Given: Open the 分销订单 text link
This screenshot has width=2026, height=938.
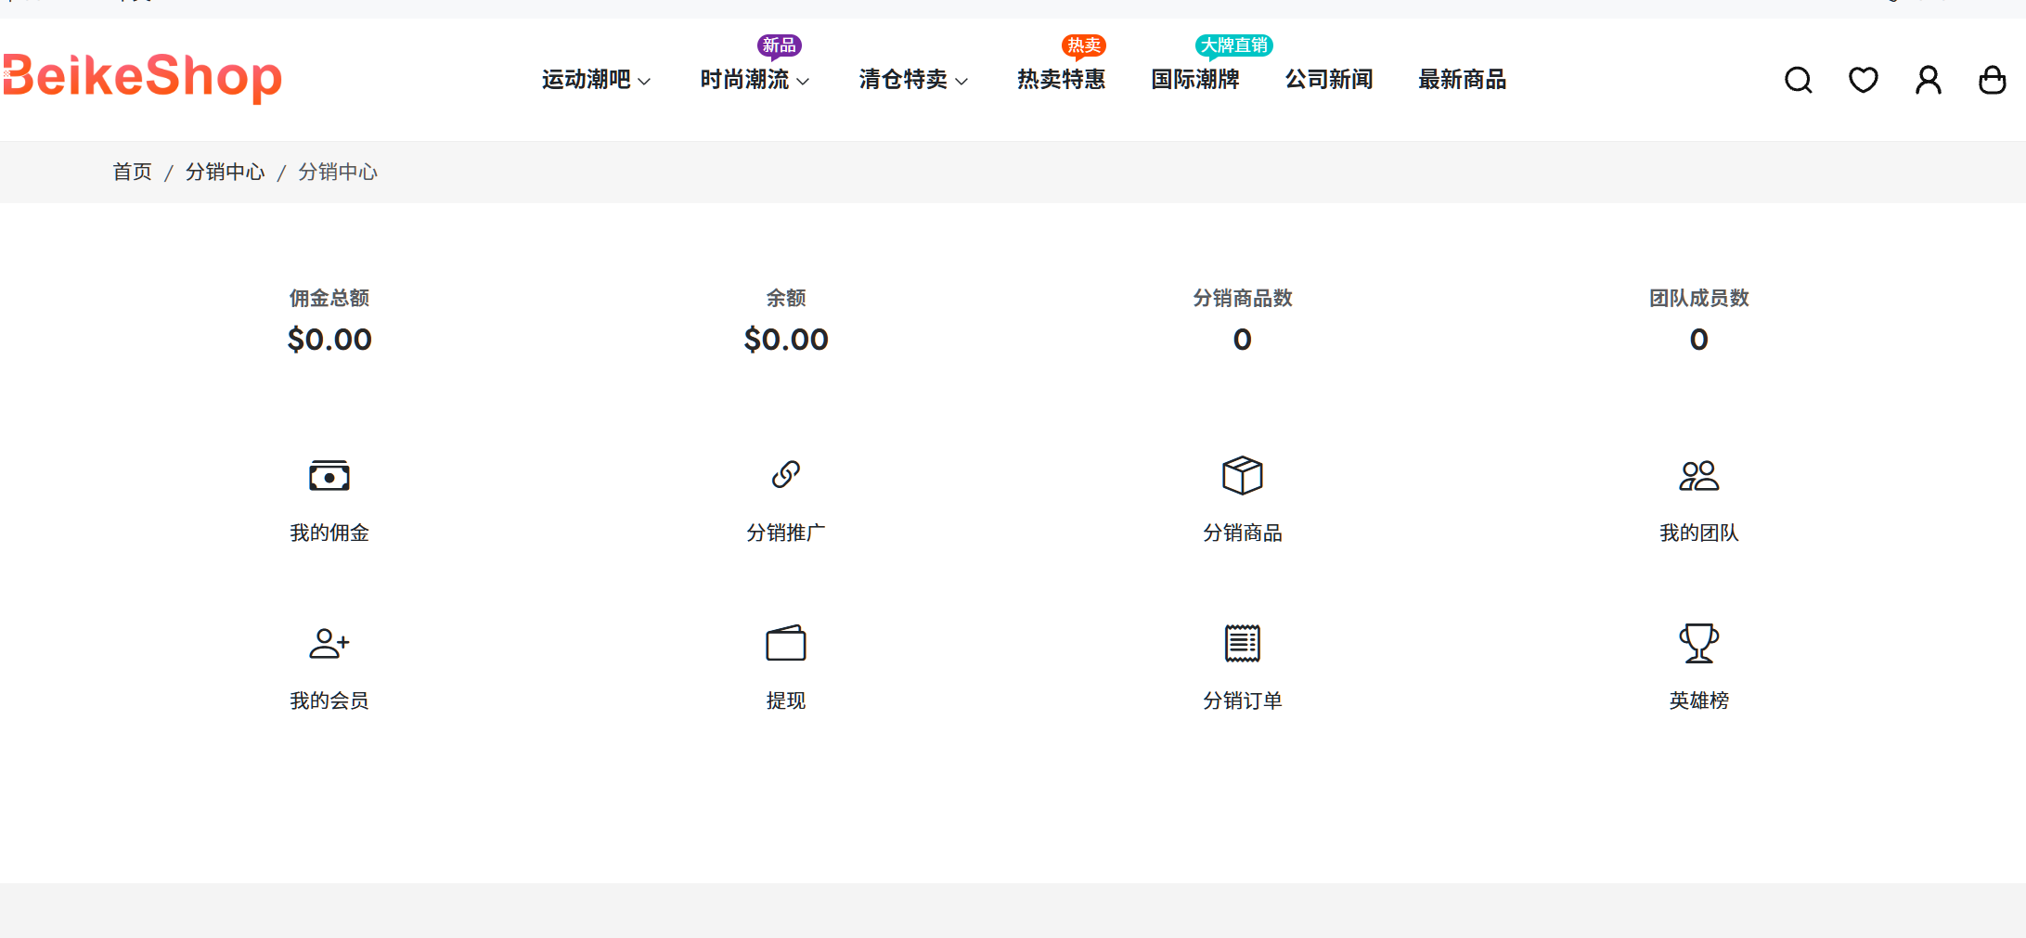Looking at the screenshot, I should tap(1243, 700).
